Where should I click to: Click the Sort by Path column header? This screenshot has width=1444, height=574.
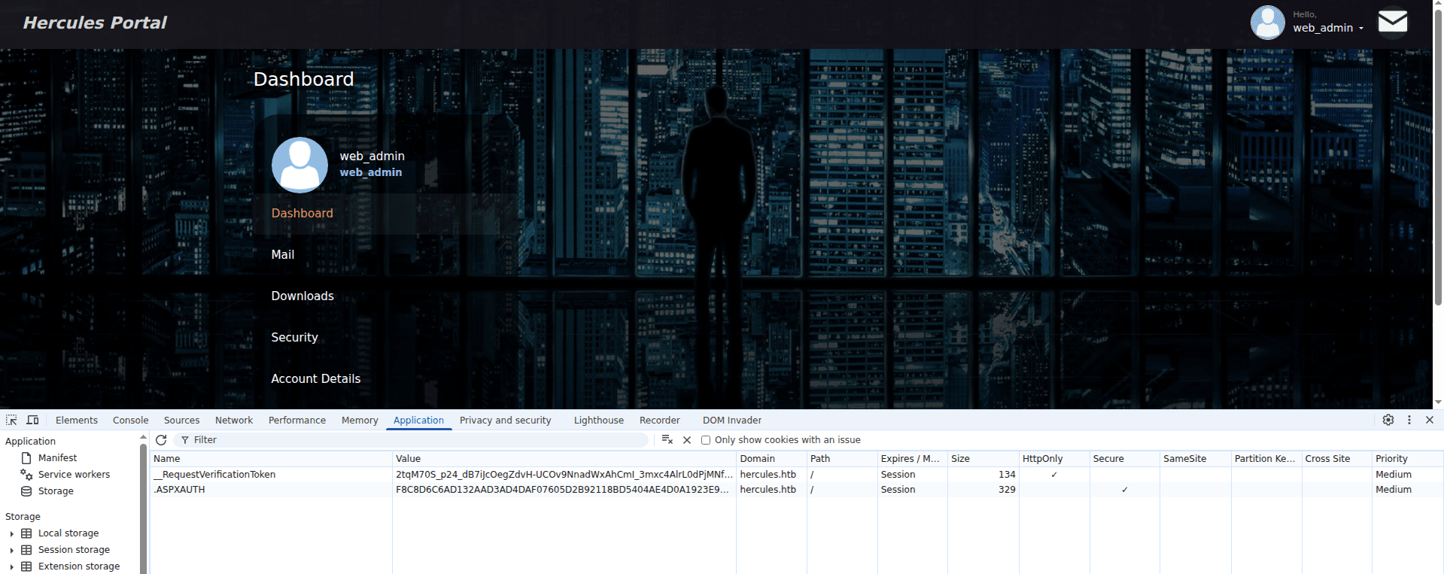point(842,459)
